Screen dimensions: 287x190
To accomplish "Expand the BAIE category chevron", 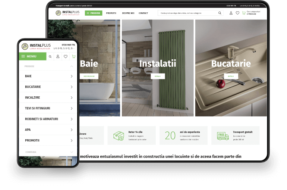I will pyautogui.click(x=72, y=76).
